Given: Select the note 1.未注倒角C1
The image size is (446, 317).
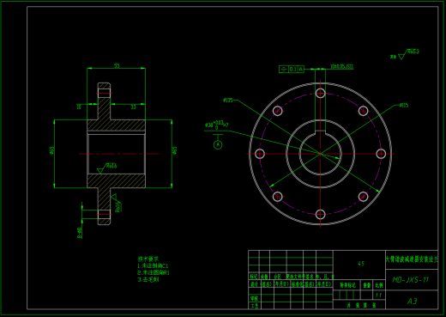Looking at the screenshot, I should pyautogui.click(x=153, y=266).
